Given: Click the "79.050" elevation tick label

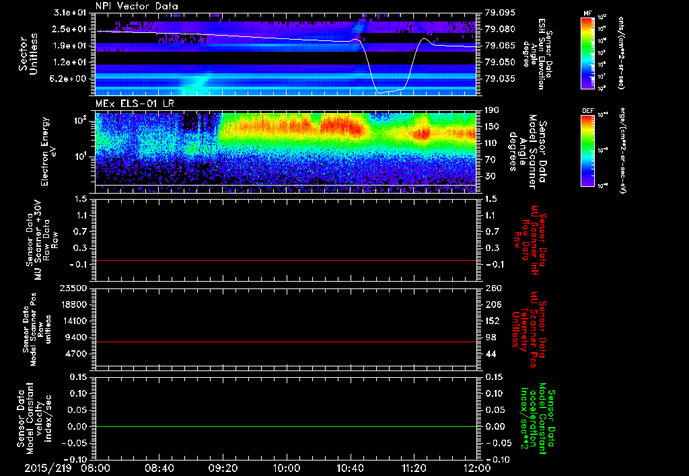Looking at the screenshot, I should (500, 63).
